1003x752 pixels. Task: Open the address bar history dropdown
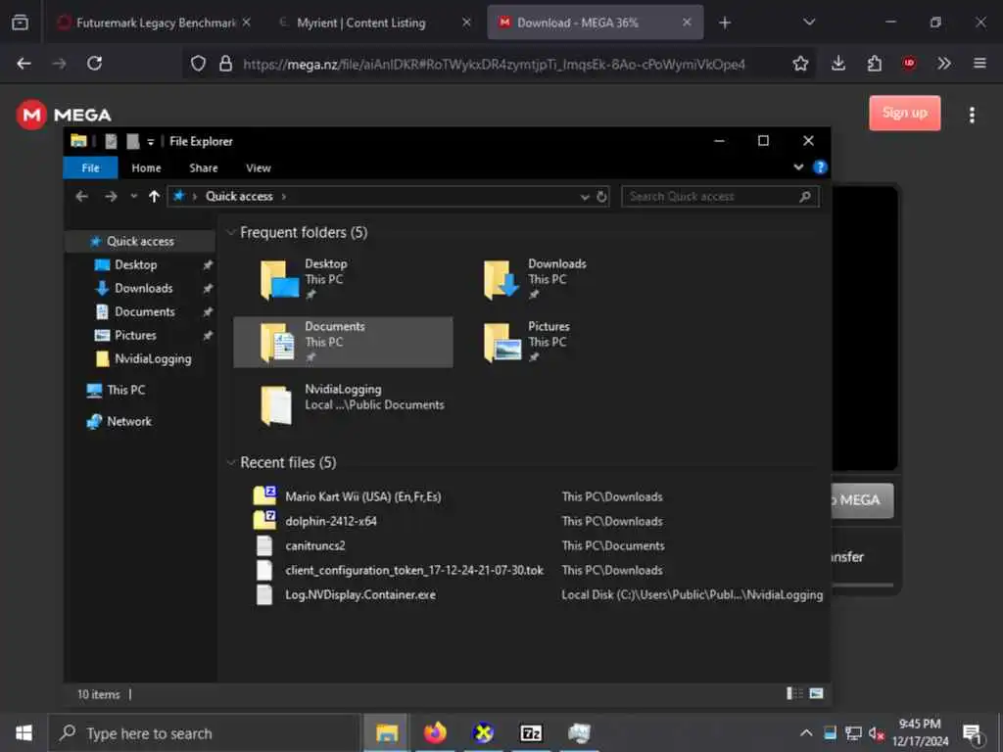[x=584, y=197]
